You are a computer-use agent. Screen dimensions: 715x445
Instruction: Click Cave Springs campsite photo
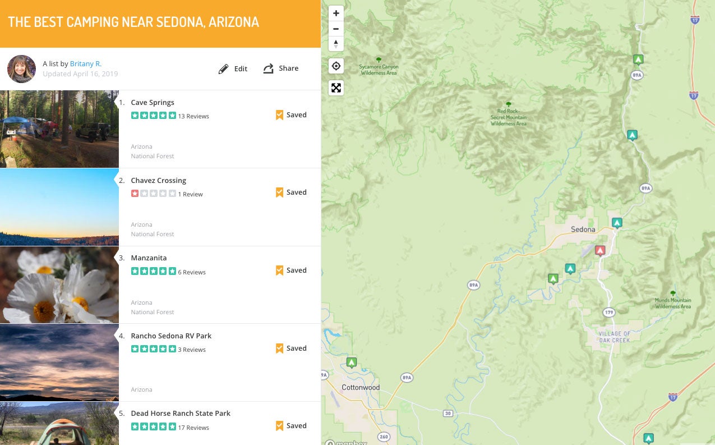tap(59, 129)
